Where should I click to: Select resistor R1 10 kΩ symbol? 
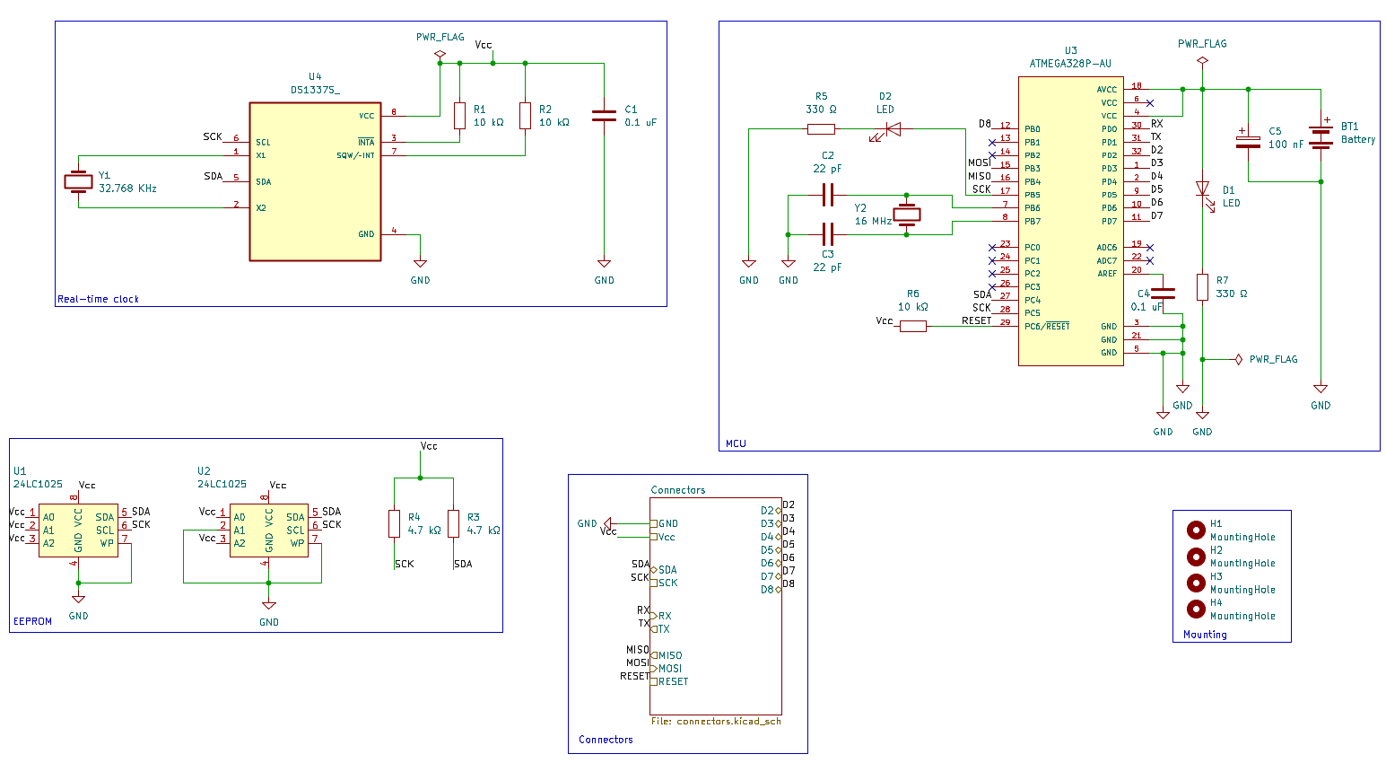tap(459, 116)
